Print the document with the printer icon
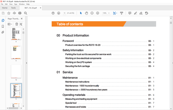 pos(20,13)
